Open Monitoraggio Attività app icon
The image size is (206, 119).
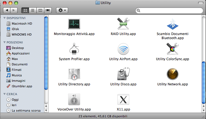[74, 24]
